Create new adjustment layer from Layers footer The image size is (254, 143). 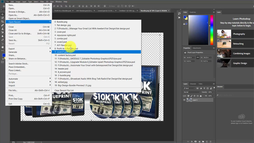199,141
